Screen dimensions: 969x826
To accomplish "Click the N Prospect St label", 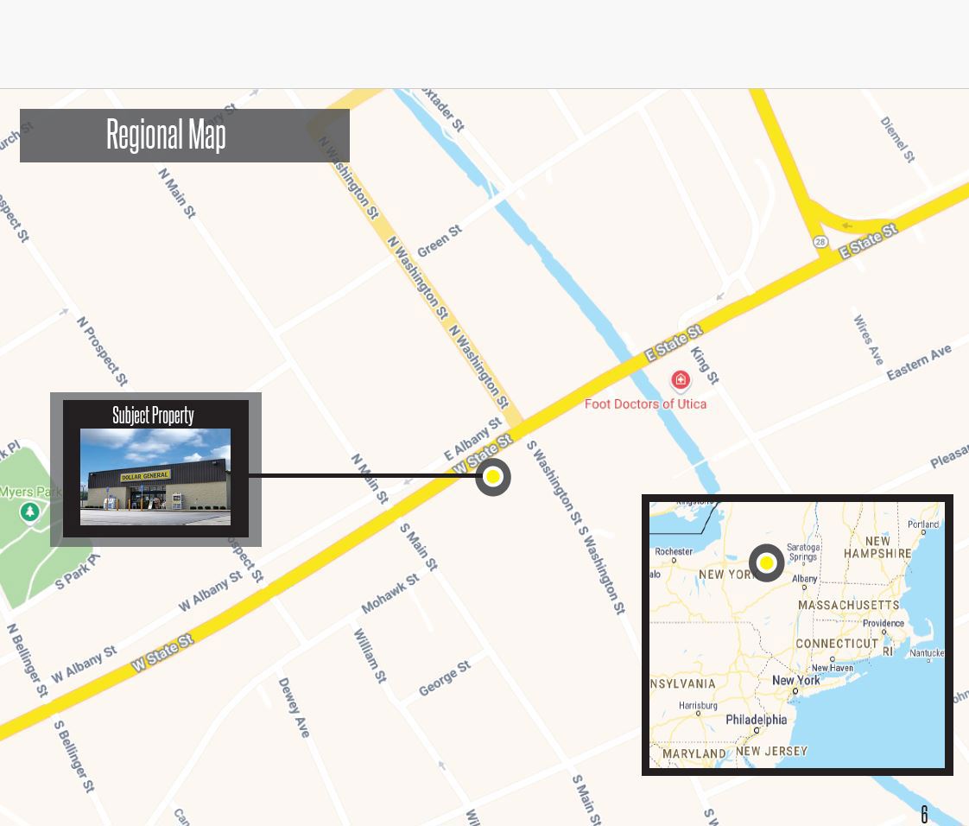I will coord(102,351).
